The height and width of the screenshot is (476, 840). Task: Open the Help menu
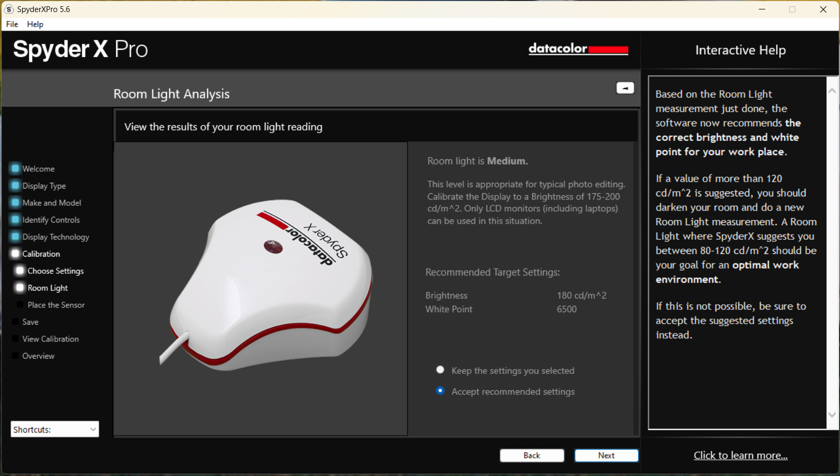click(x=35, y=24)
